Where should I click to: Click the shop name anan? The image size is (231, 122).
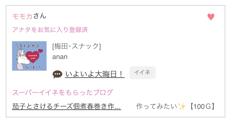pyautogui.click(x=60, y=57)
